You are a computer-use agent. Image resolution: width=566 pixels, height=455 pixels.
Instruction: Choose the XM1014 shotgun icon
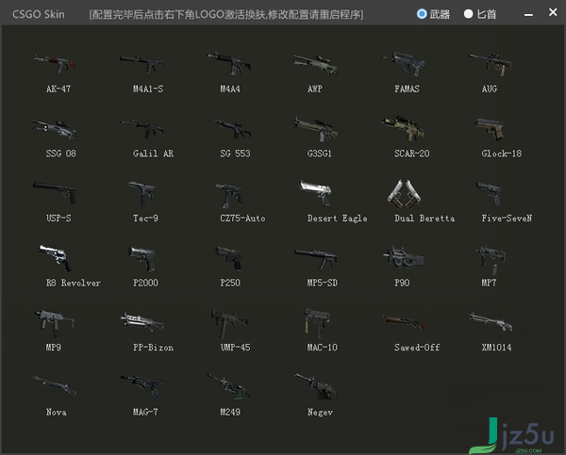tap(491, 321)
